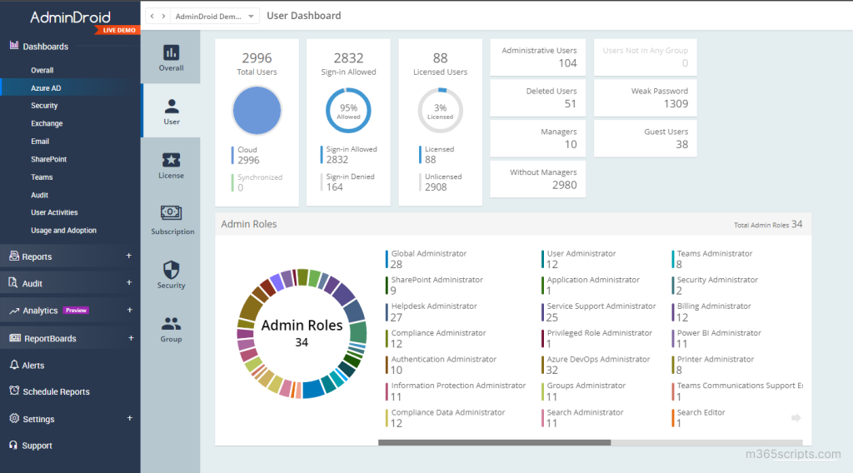Open the Subscription money icon tab

pyautogui.click(x=171, y=220)
